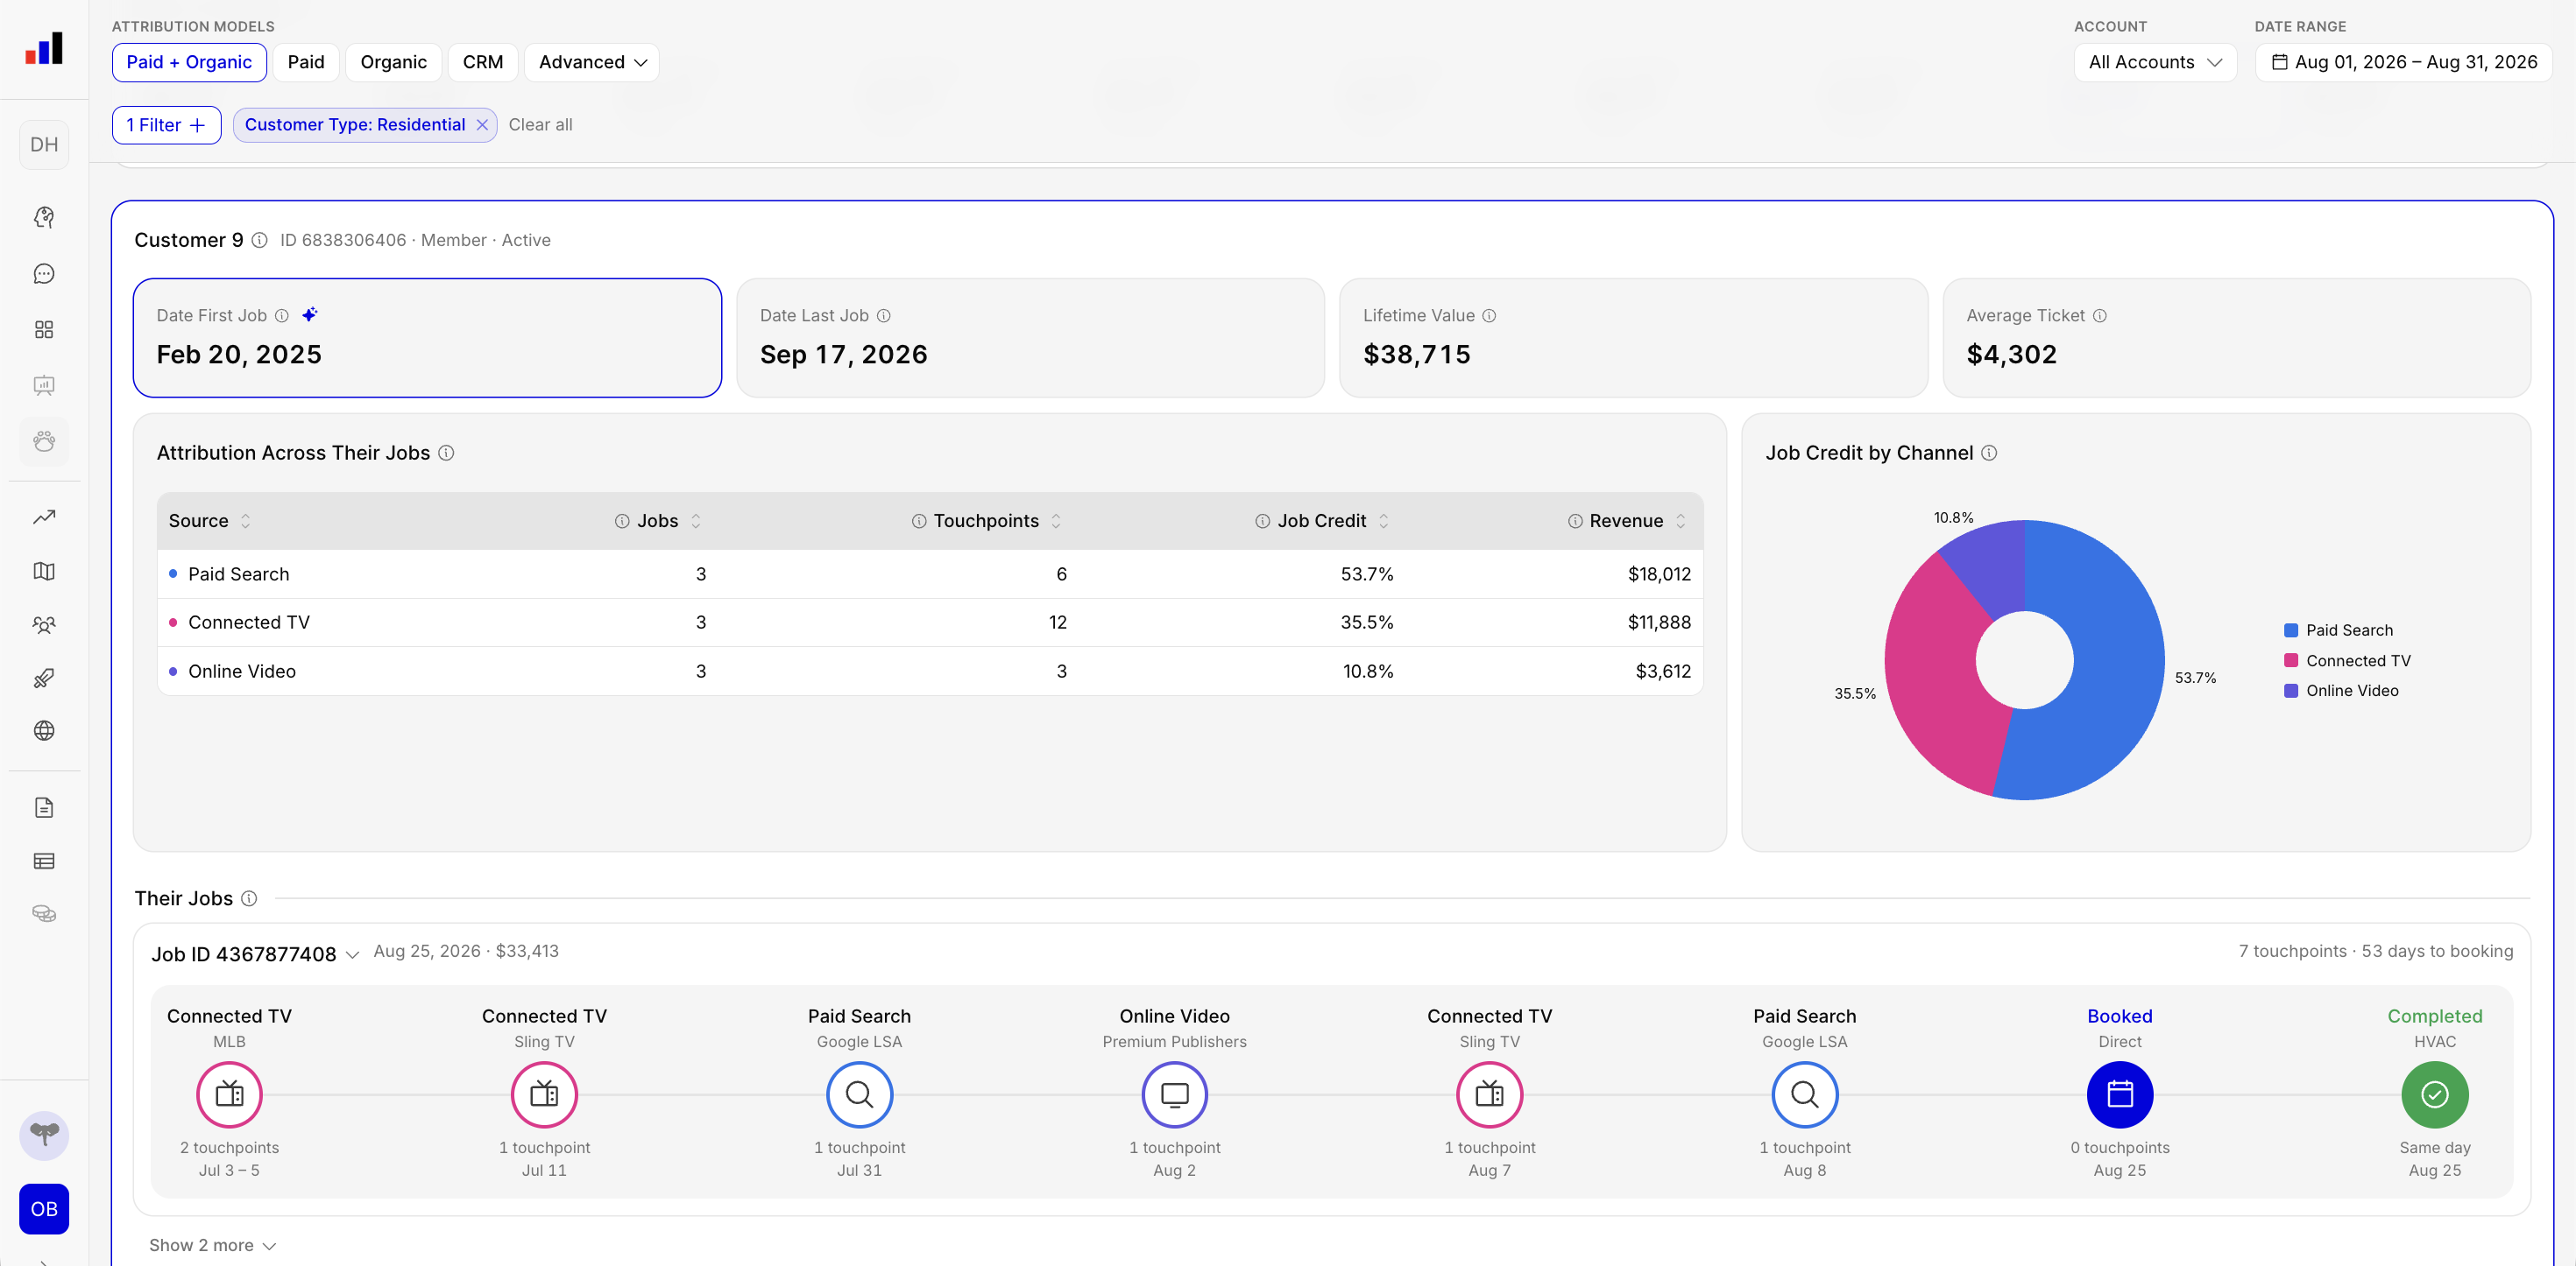
Task: Expand Job ID 4367877408 chevron
Action: tap(352, 955)
